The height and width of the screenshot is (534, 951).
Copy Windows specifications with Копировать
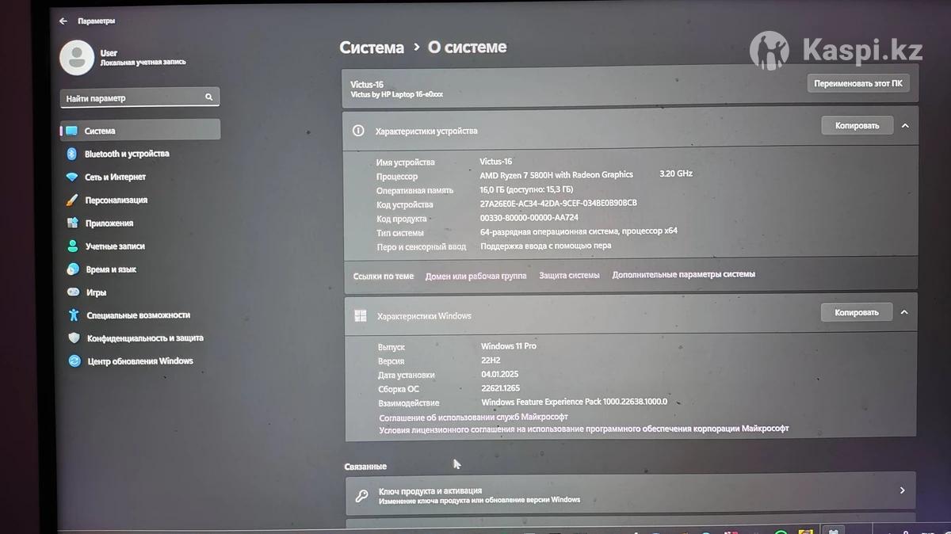point(856,312)
